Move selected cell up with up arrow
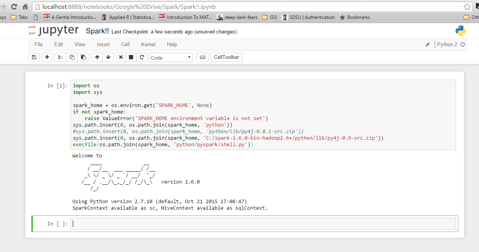Image resolution: width=479 pixels, height=252 pixels. click(x=97, y=57)
